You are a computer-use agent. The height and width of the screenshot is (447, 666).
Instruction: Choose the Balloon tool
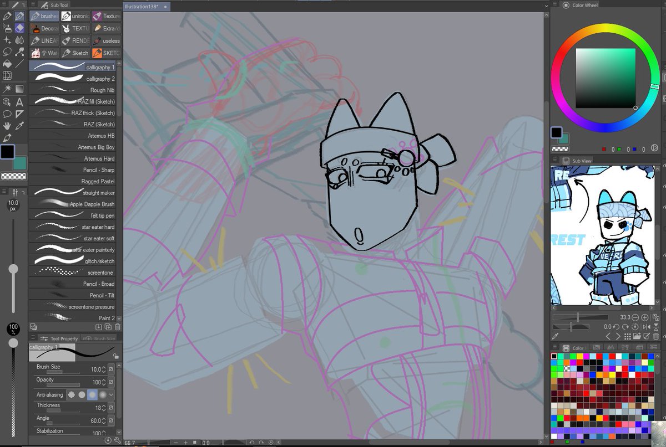click(7, 114)
